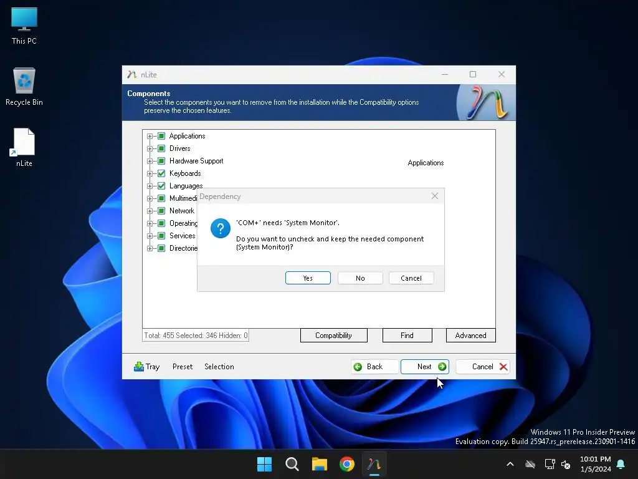This screenshot has width=638, height=479.
Task: Select the Services tree label
Action: 183,236
